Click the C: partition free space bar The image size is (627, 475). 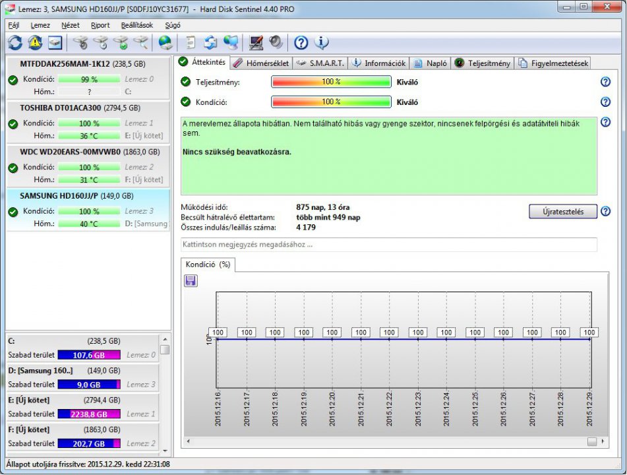[x=89, y=355]
